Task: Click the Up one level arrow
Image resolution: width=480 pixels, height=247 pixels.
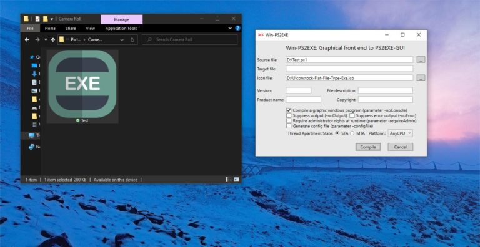Action: (53, 40)
